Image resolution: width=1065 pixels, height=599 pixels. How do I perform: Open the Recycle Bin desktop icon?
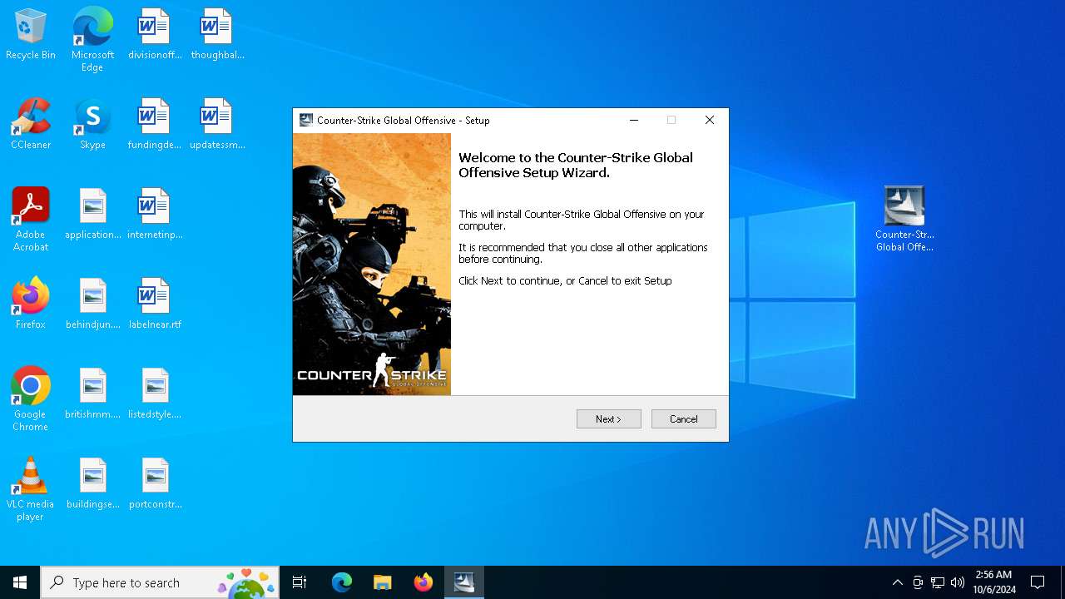pos(30,35)
